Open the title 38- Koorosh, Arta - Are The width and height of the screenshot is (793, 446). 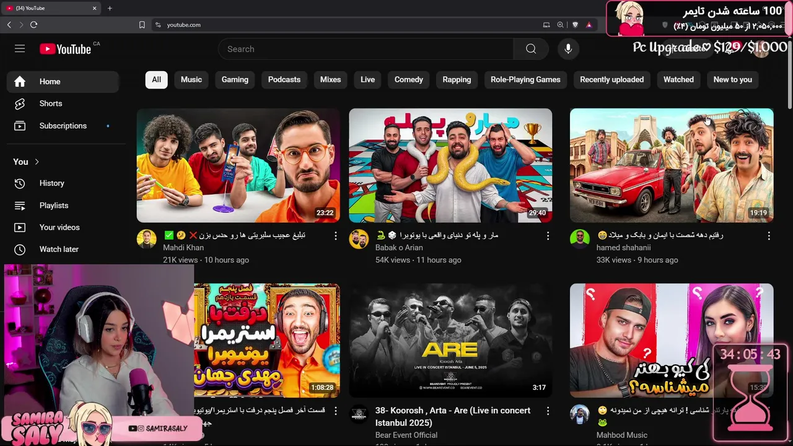click(453, 416)
